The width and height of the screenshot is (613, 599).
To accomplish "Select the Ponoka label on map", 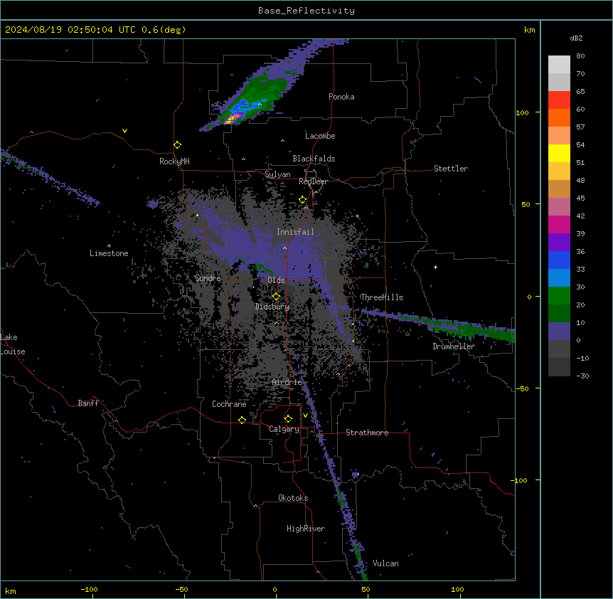I will click(341, 97).
